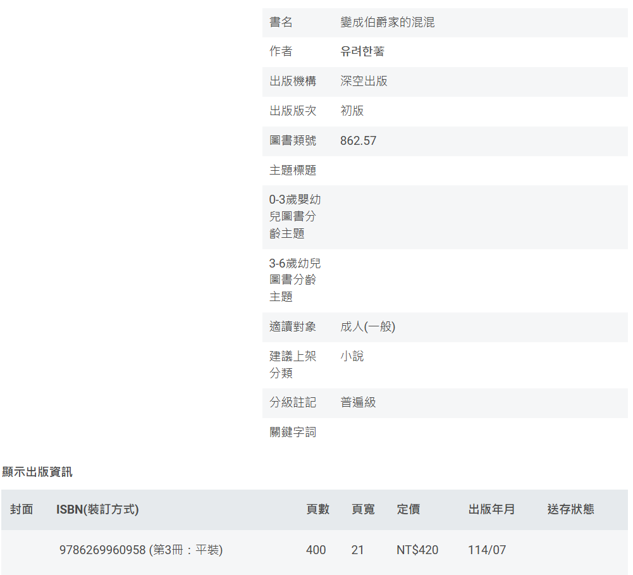Click the 封面 column header
Image resolution: width=633 pixels, height=575 pixels.
22,510
